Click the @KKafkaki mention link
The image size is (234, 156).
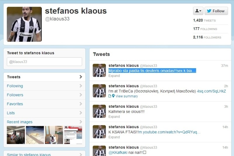[118, 152]
